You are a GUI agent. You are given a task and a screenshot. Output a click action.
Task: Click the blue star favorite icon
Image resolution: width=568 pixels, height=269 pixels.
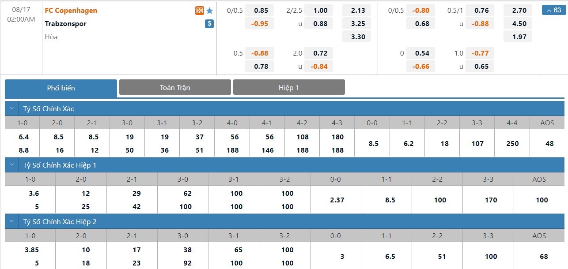tap(210, 11)
